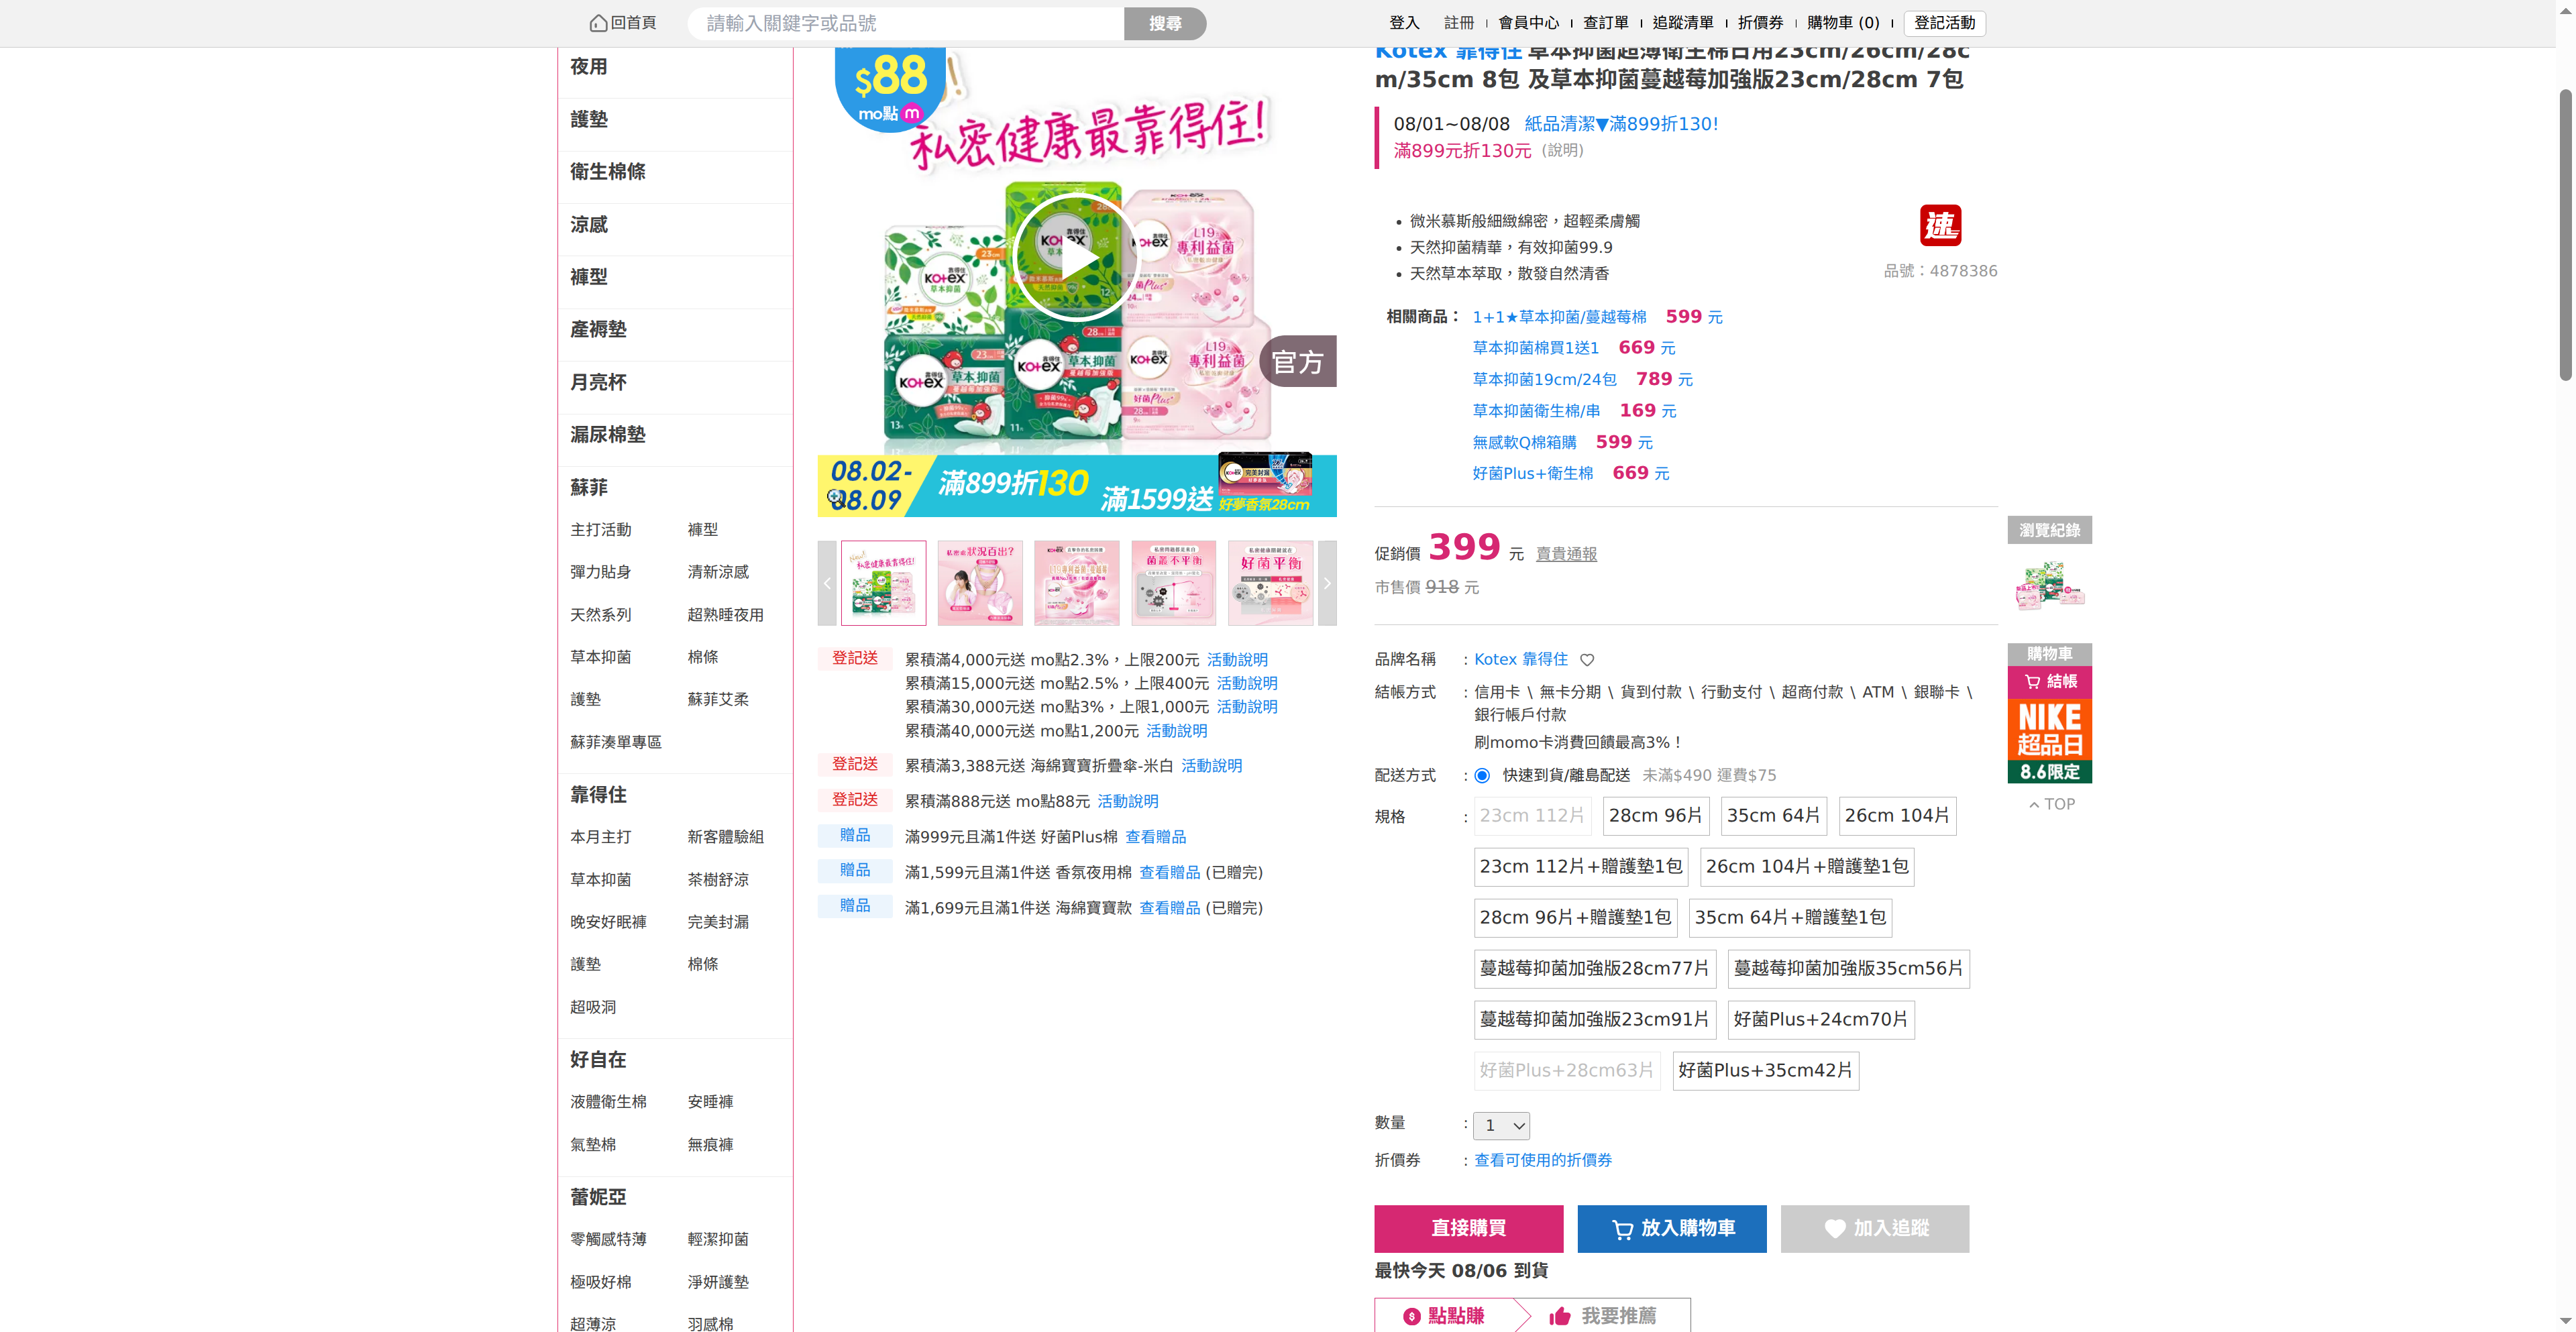Click the 結帳 checkout button in the sidebar

pos(2049,682)
